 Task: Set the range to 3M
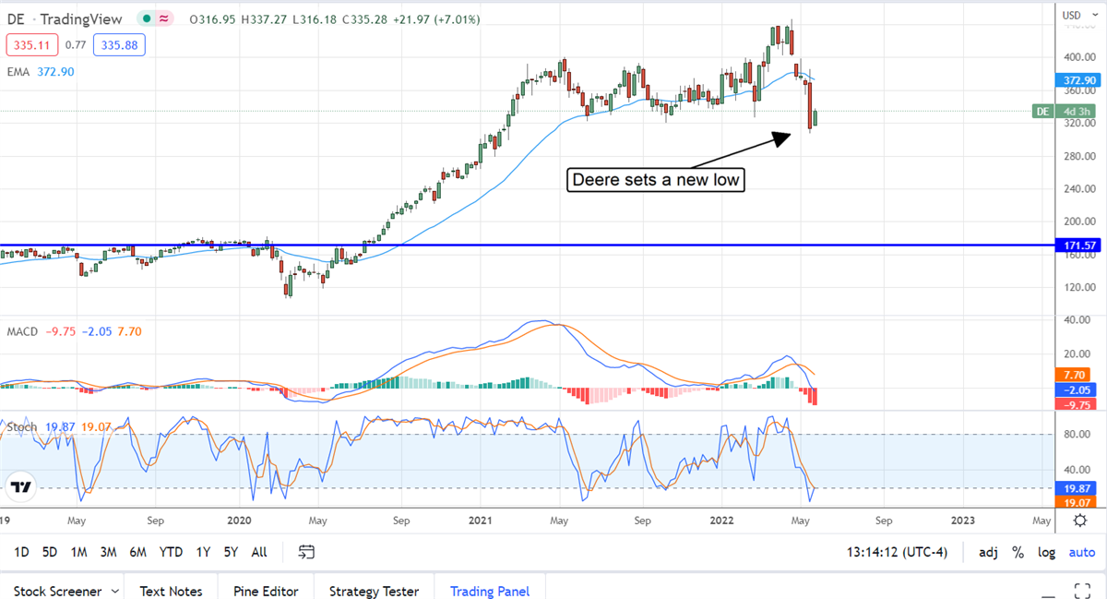pos(108,552)
